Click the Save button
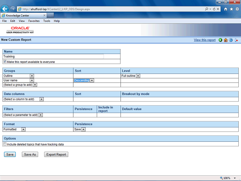Screen dimensions: 241x181 coord(10,154)
